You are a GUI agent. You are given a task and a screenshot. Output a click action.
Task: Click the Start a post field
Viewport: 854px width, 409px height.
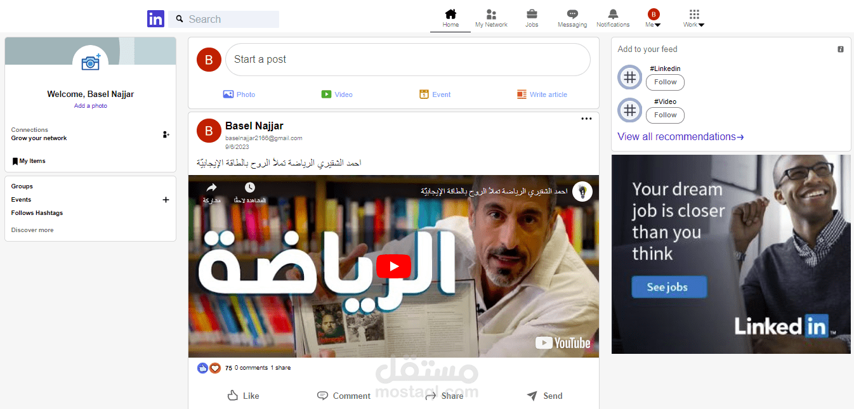408,60
